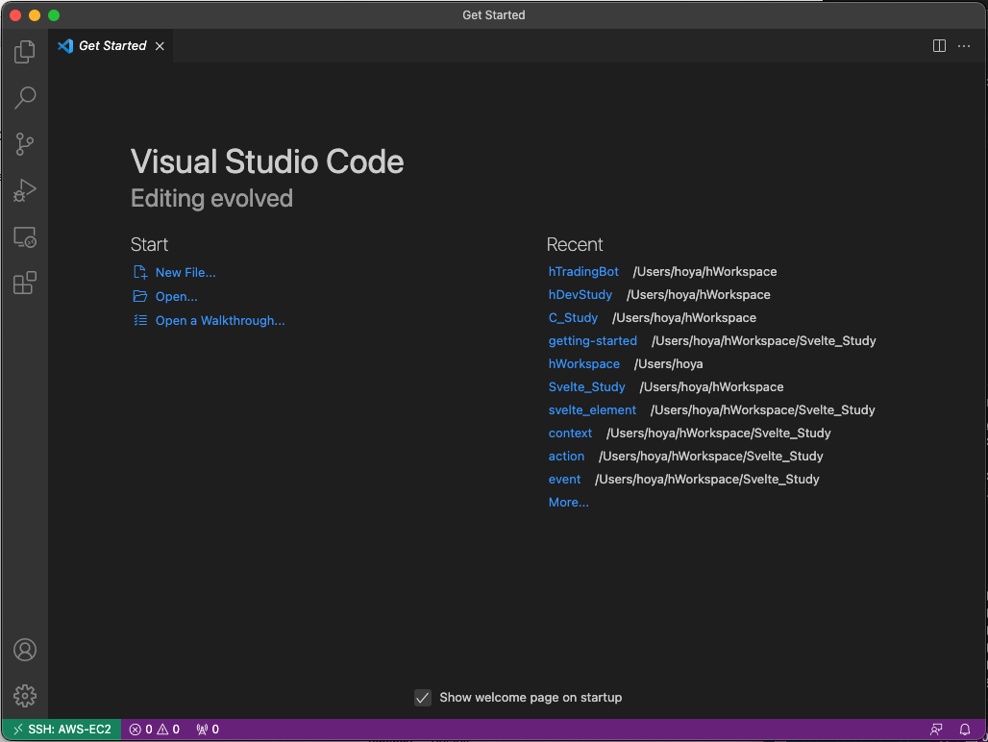Click the green maximize window button

click(x=54, y=15)
